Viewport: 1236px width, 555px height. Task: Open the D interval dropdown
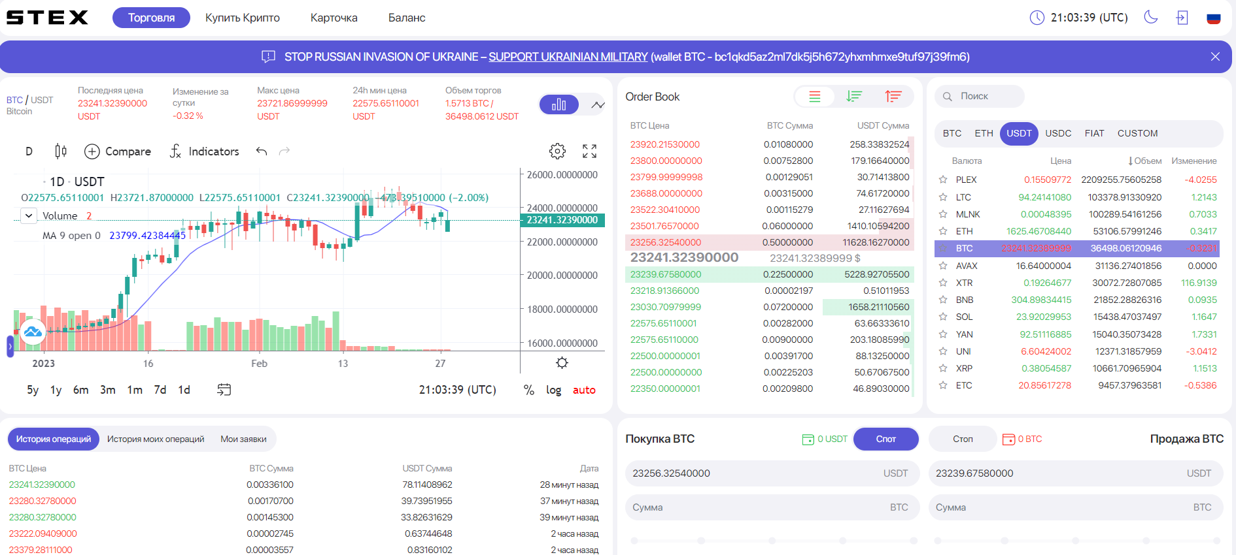(x=29, y=151)
